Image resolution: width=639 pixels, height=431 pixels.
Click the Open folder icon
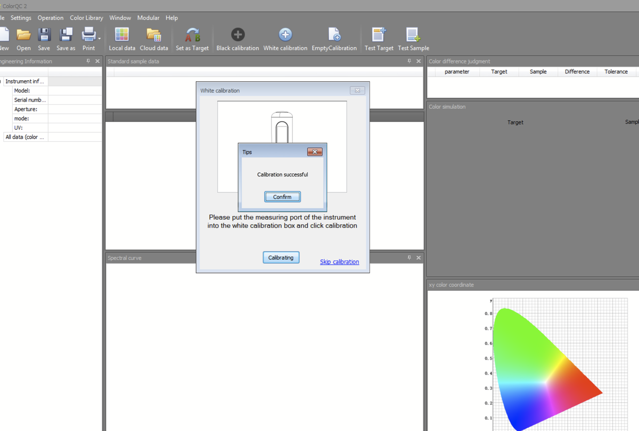point(23,36)
